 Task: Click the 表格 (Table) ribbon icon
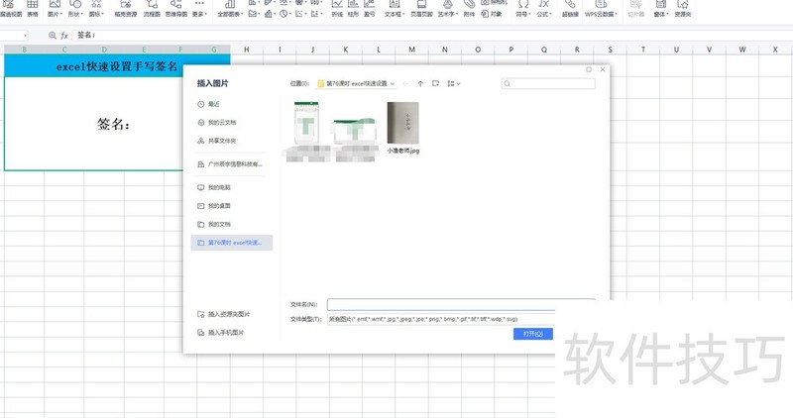pyautogui.click(x=33, y=8)
